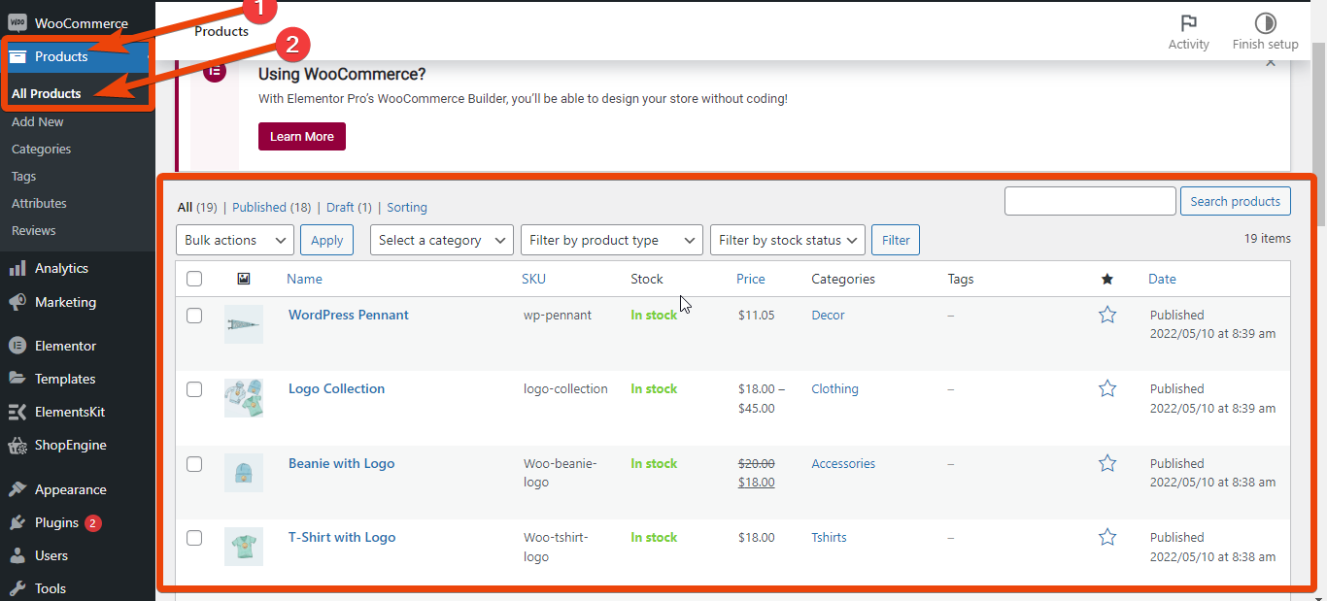Click the Learn More button
Image resolution: width=1327 pixels, height=601 pixels.
click(302, 136)
